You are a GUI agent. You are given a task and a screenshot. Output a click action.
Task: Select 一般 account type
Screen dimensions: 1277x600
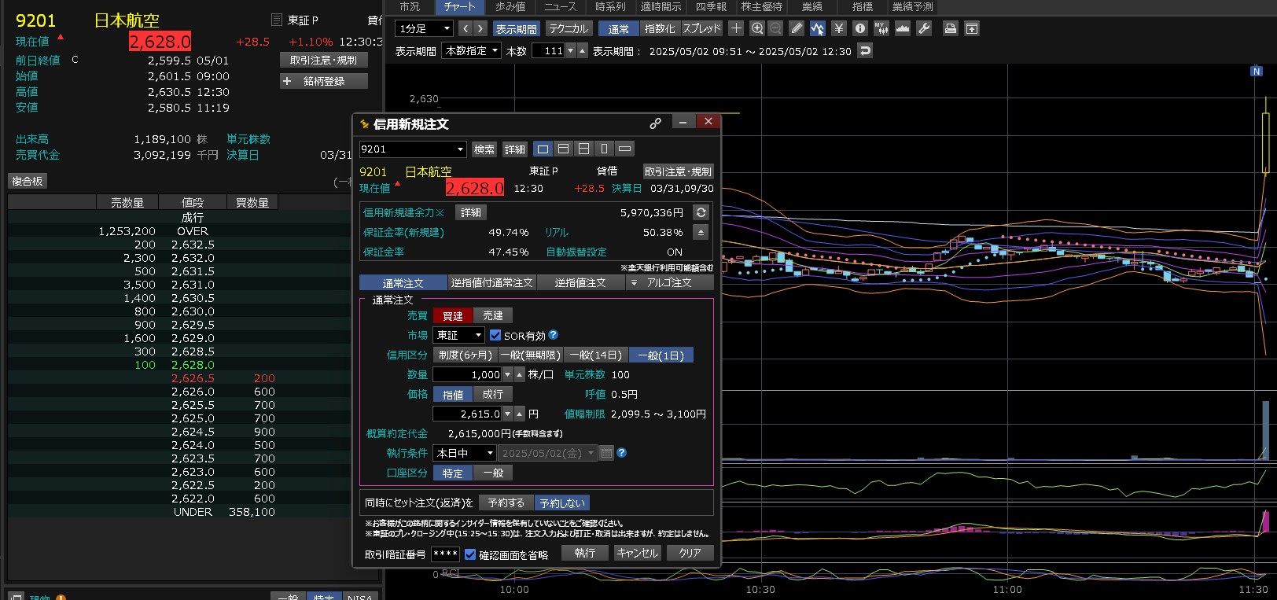[493, 473]
